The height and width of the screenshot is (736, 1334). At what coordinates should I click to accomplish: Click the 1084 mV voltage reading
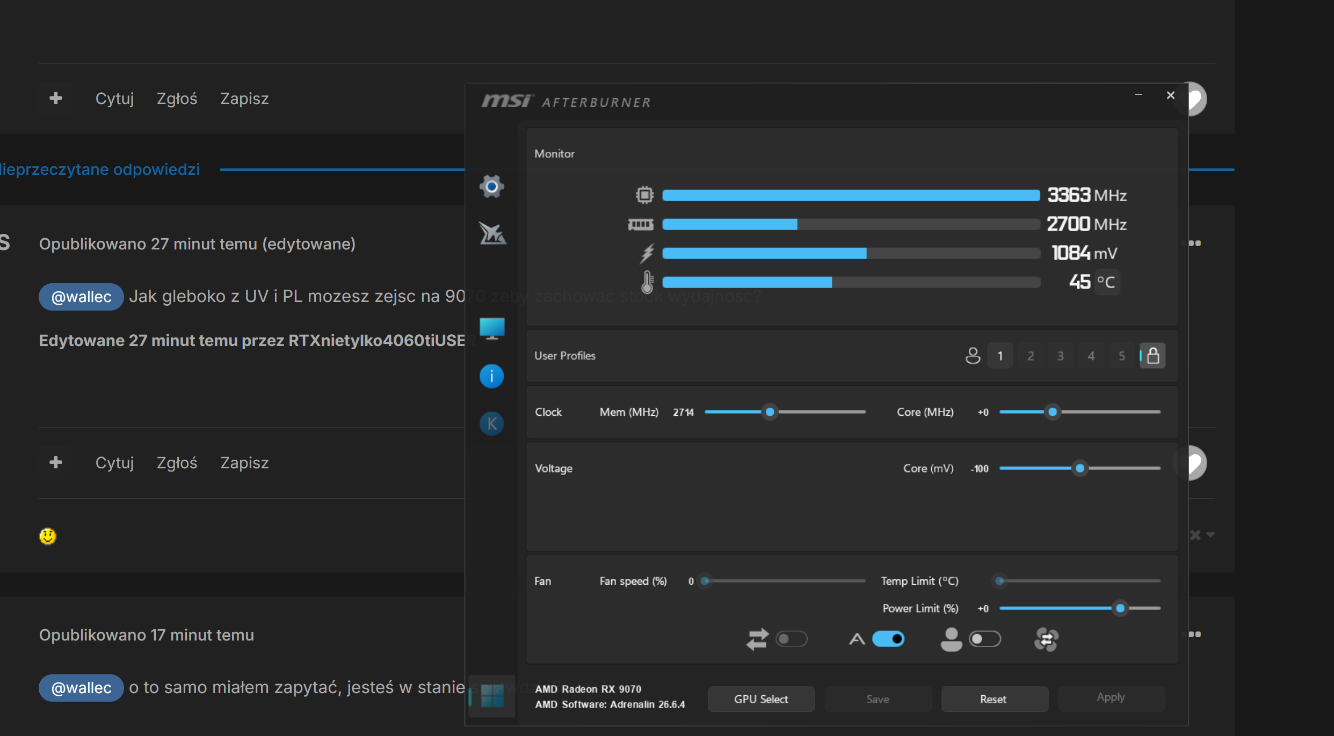[1084, 253]
